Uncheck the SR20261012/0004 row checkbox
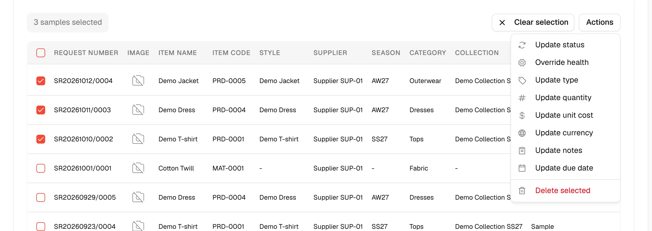 (x=41, y=81)
